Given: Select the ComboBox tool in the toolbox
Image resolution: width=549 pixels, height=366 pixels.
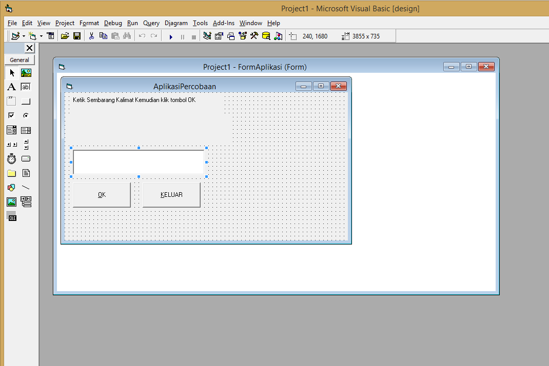Looking at the screenshot, I should (11, 130).
